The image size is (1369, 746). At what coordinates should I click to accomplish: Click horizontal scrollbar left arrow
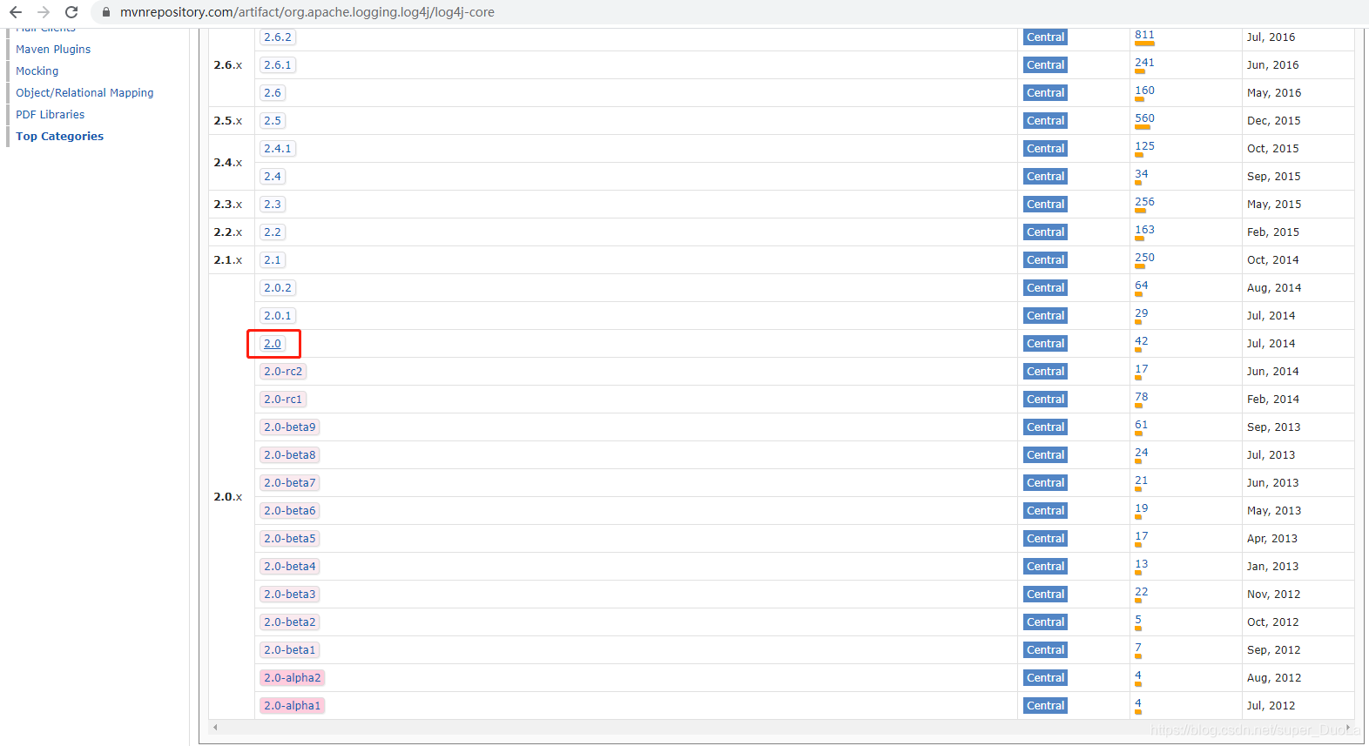[215, 727]
